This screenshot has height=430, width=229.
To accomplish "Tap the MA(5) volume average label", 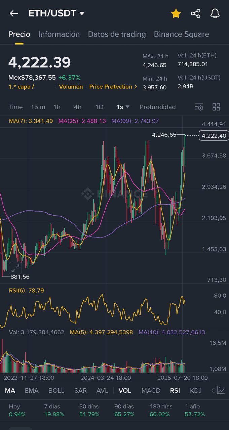I will click(x=101, y=332).
